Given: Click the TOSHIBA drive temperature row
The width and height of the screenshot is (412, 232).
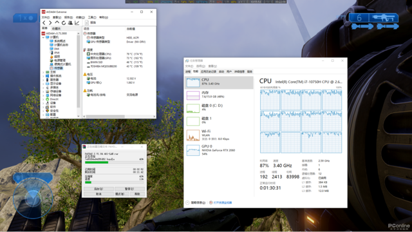Looking at the screenshot, I should point(115,66).
